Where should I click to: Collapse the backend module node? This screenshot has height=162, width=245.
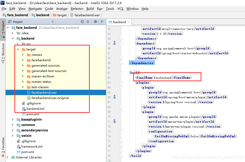tap(13, 39)
